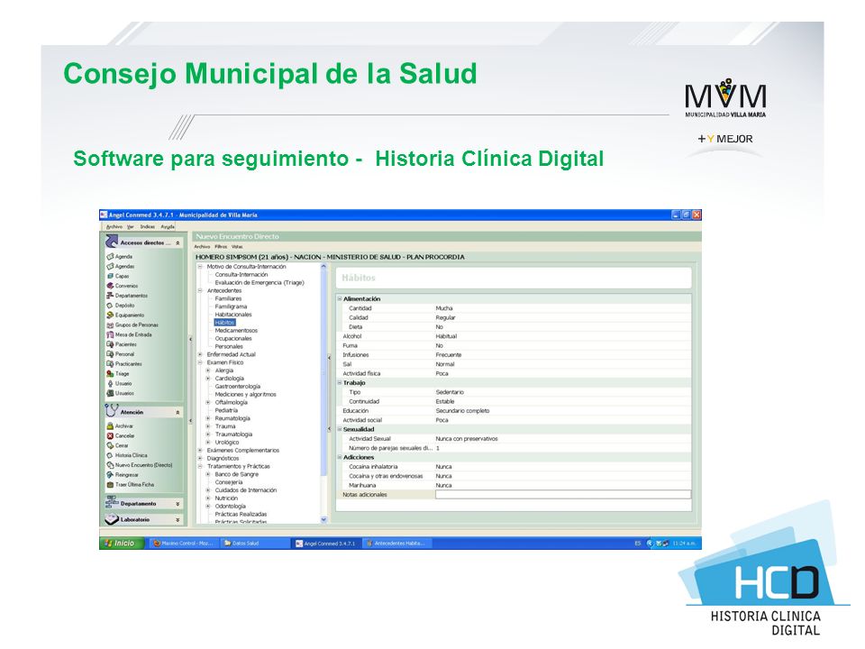The height and width of the screenshot is (649, 865).
Task: Collapse the Antecedentes tree node
Action: click(200, 291)
